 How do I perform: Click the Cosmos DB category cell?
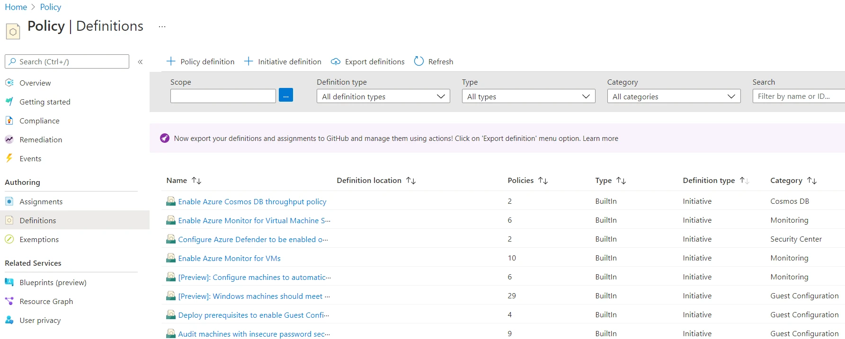[x=790, y=201]
